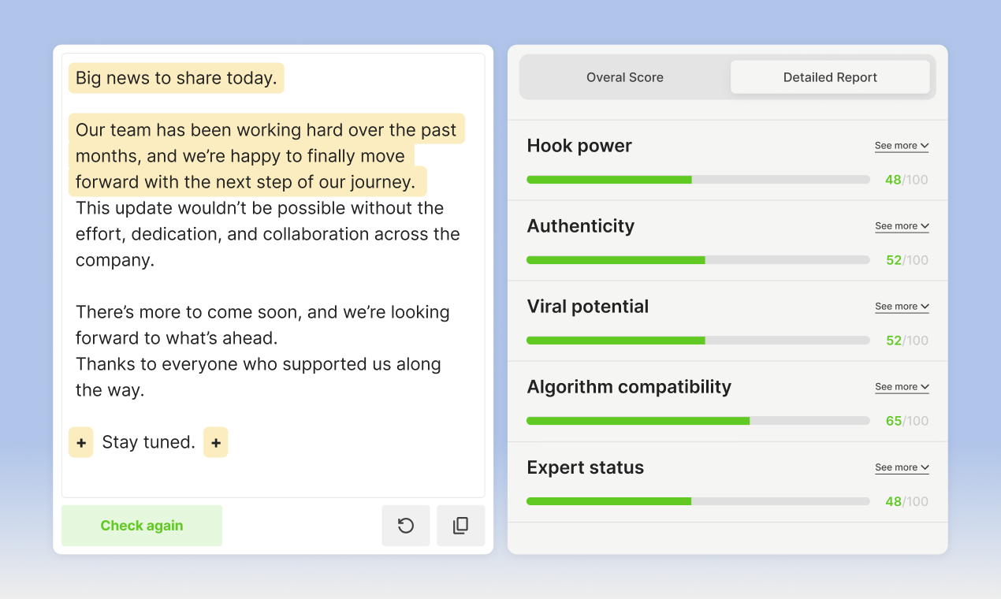This screenshot has width=1001, height=599.
Task: Expand See more for Authenticity
Action: [x=901, y=225]
